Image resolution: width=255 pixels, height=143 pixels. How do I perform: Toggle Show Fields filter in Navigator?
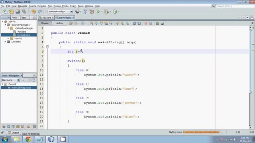(9, 126)
